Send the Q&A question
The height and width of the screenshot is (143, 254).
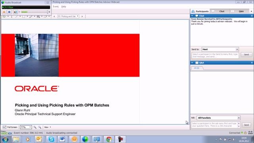pyautogui.click(x=246, y=125)
